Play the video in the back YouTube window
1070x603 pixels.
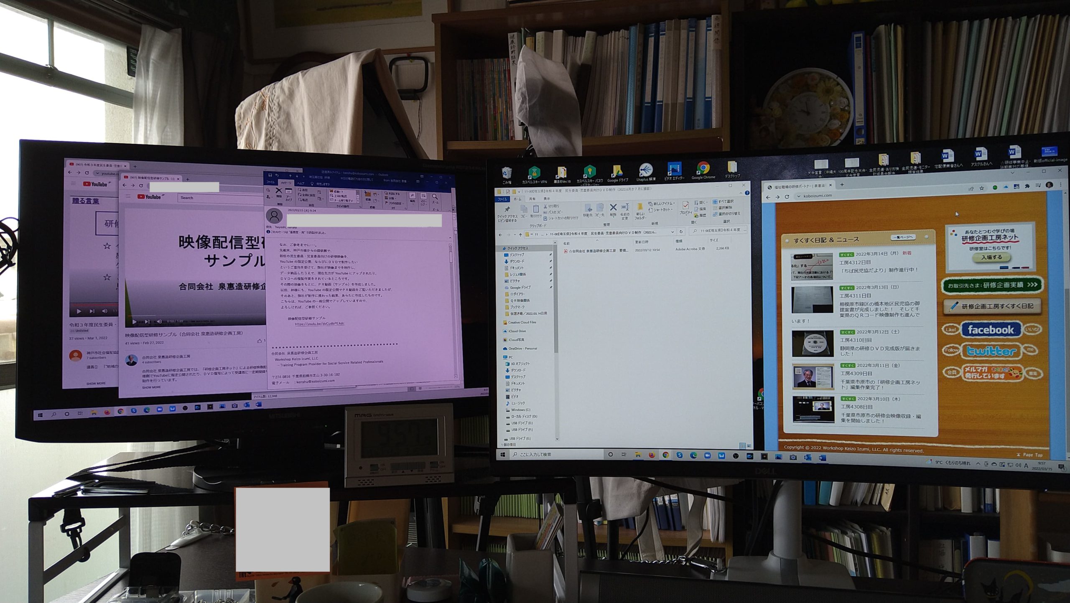79,311
